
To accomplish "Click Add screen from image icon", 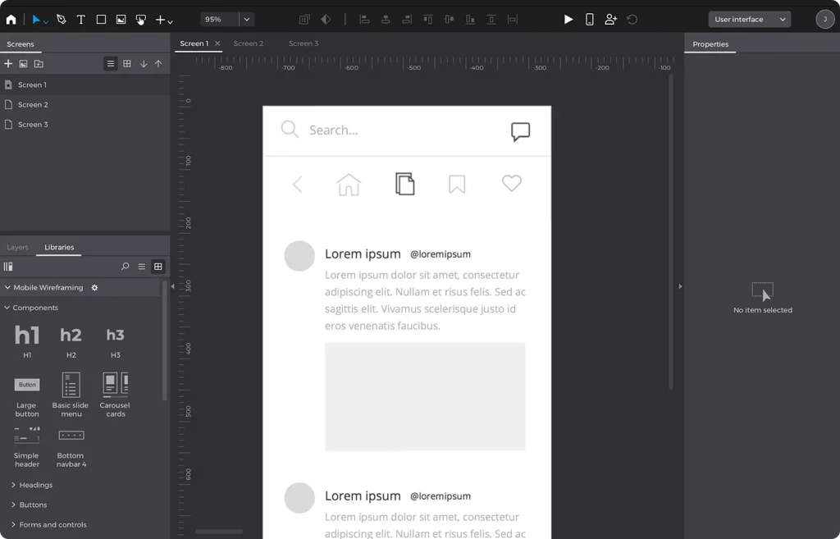I will click(23, 64).
